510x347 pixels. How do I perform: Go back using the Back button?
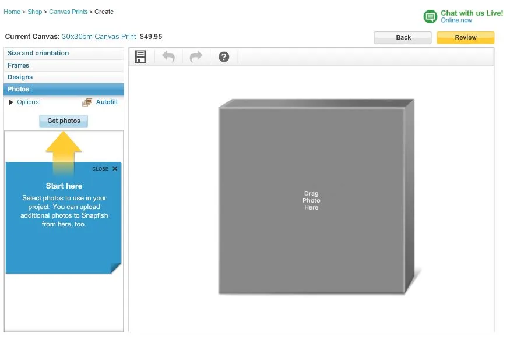pos(403,38)
